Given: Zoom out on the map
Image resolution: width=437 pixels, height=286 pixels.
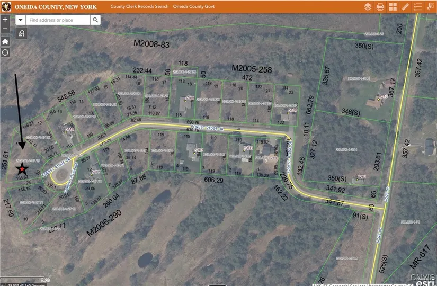Looking at the screenshot, I should [x=5, y=29].
